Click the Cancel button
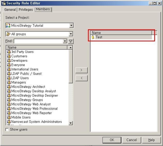 (x=132, y=140)
